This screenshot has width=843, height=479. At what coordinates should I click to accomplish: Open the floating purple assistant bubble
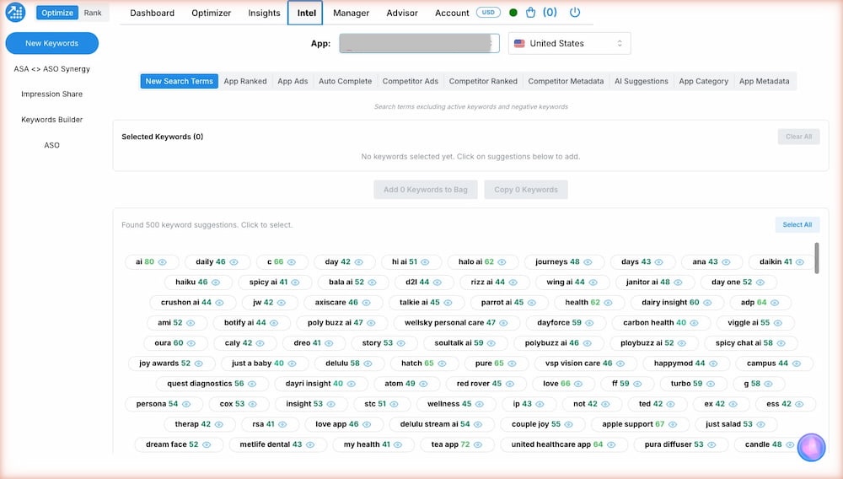pos(811,447)
